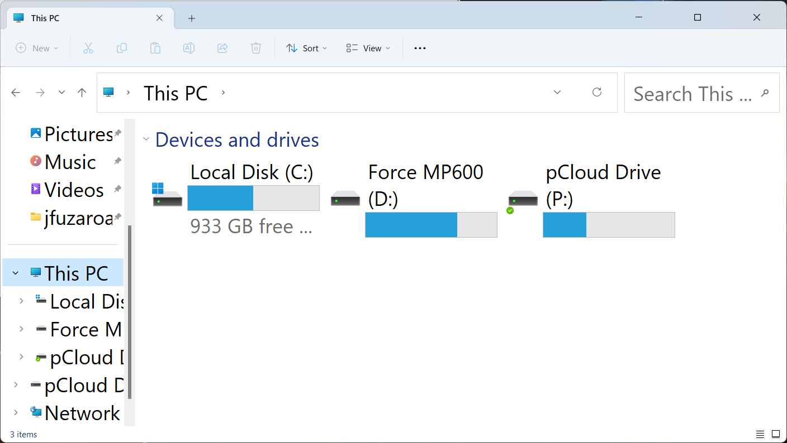Click the pCloud Drive (P:) label

(604, 186)
